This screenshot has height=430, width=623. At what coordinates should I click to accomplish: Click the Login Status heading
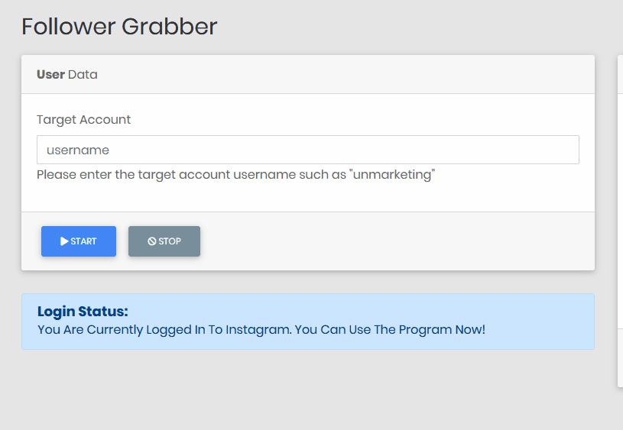tap(83, 312)
